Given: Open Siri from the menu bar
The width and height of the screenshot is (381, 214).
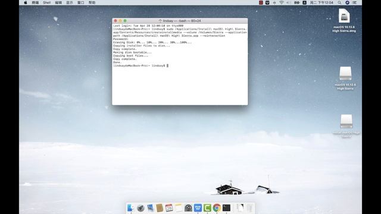Looking at the screenshot, I should point(347,2).
